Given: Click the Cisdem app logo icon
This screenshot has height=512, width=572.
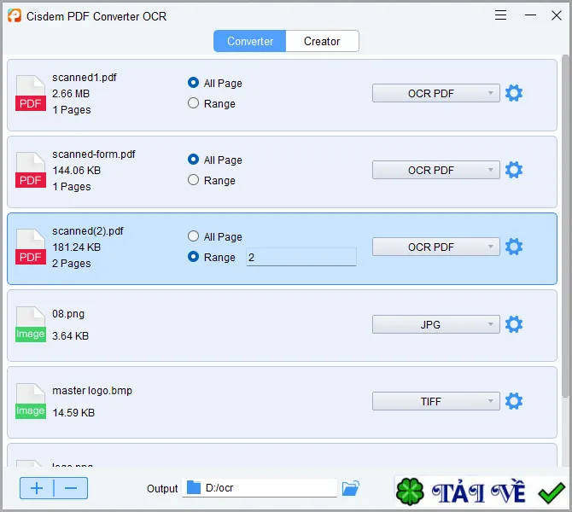Looking at the screenshot, I should 15,15.
